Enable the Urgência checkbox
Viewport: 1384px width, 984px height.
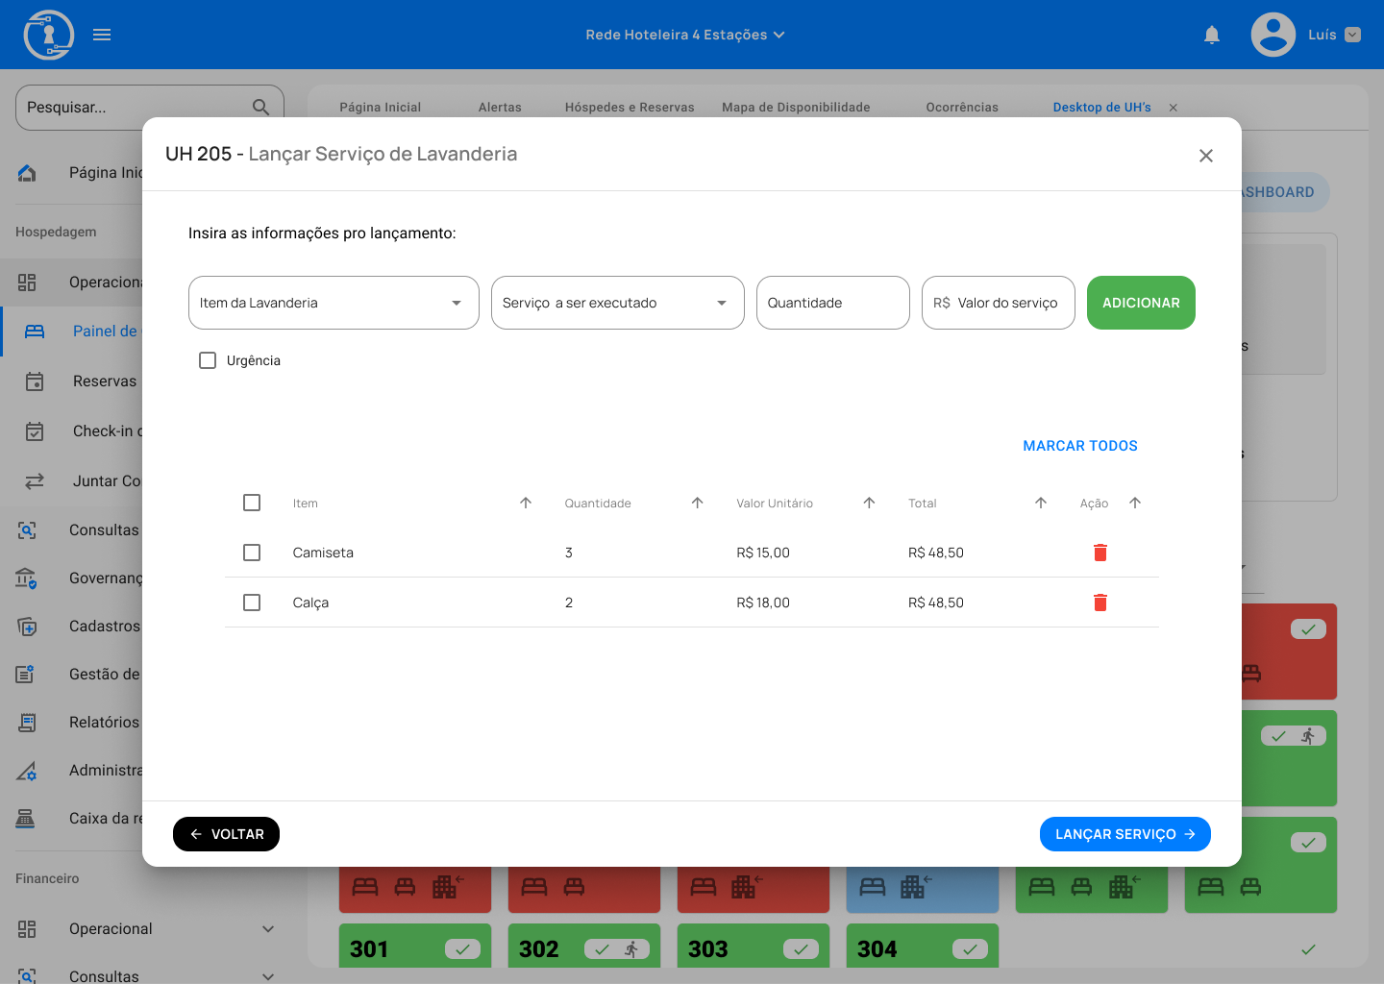pyautogui.click(x=208, y=360)
